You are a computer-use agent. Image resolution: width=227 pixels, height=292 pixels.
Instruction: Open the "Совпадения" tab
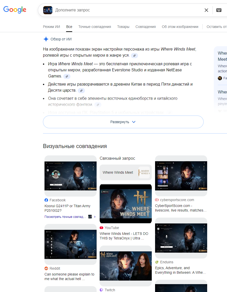click(146, 27)
